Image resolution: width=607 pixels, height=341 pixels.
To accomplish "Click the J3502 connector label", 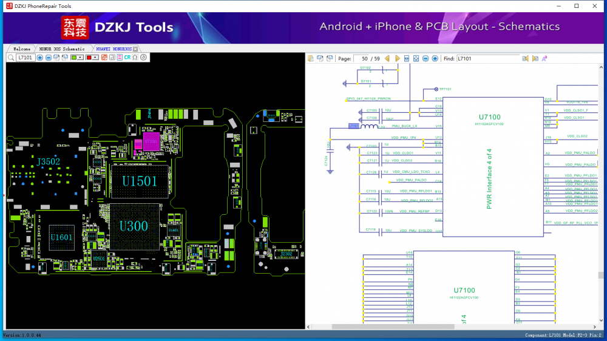I will coord(49,161).
